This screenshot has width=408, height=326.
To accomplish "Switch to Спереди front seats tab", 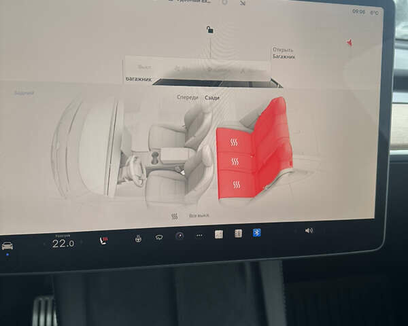I will (x=188, y=98).
